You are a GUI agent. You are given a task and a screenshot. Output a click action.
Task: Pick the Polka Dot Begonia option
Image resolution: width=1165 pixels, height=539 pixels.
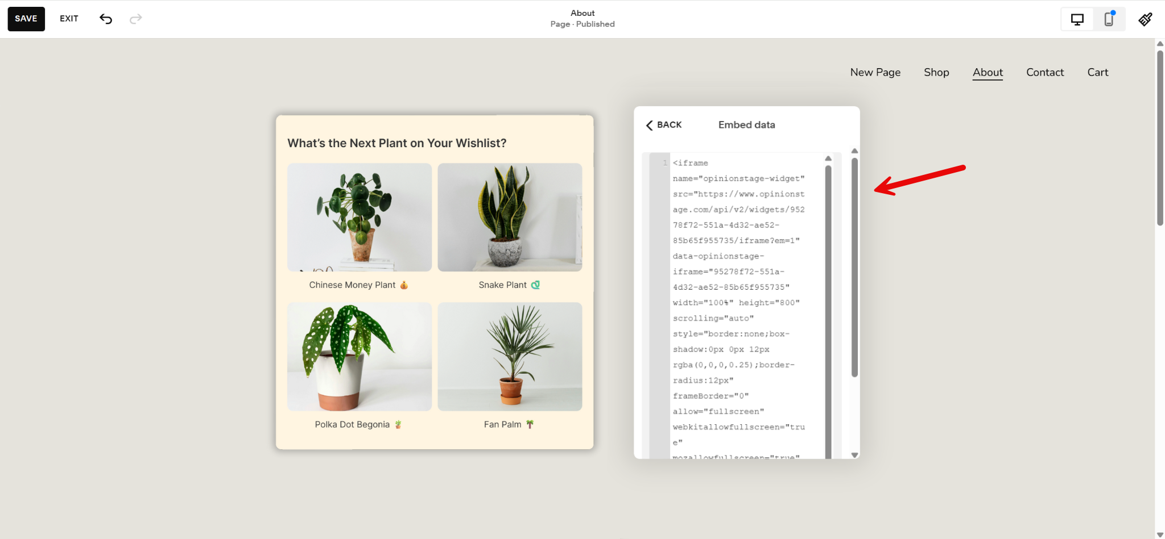point(359,357)
